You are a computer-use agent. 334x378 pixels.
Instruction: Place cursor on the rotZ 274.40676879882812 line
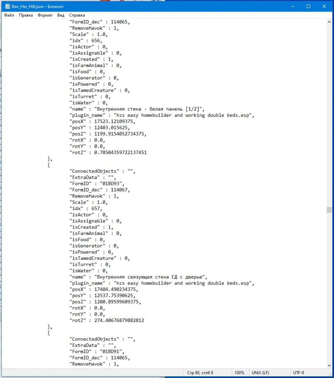point(107,320)
